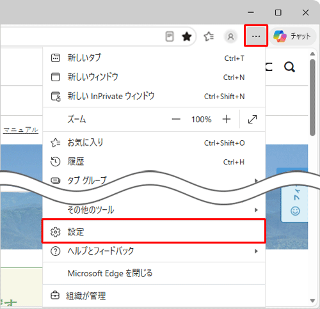Click the page search magnifier icon

(x=289, y=67)
